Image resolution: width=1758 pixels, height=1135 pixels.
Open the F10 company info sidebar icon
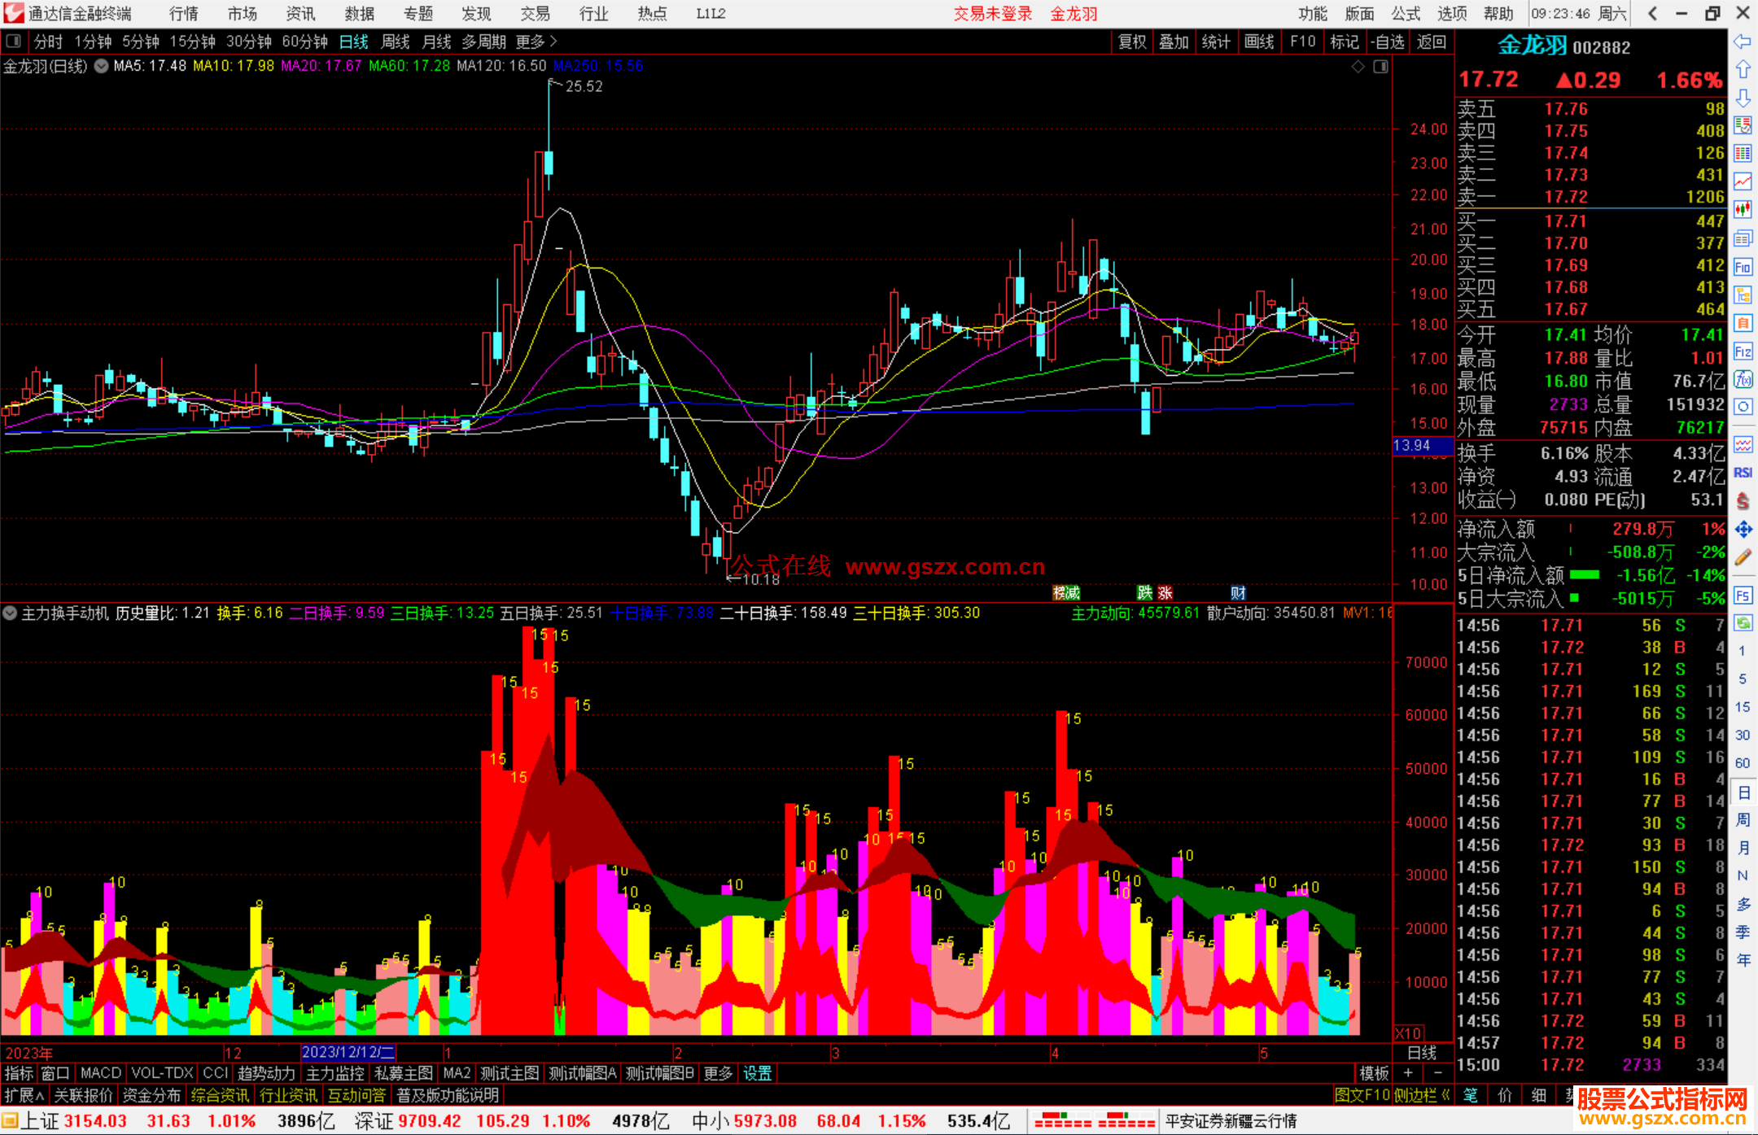click(1743, 267)
